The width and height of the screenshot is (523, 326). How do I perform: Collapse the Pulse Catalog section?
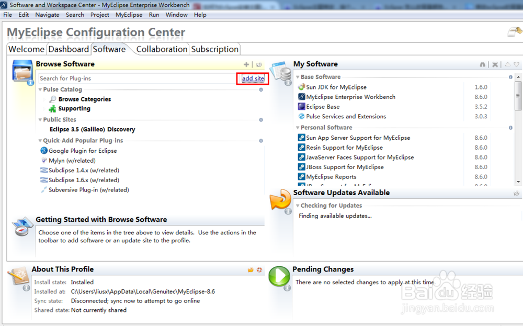pos(40,90)
